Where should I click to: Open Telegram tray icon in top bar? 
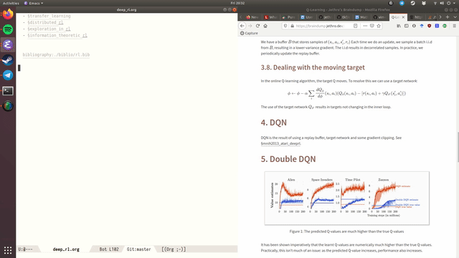(x=402, y=3)
